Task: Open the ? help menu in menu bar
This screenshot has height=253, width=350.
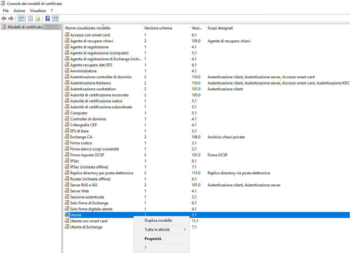Action: (52, 11)
